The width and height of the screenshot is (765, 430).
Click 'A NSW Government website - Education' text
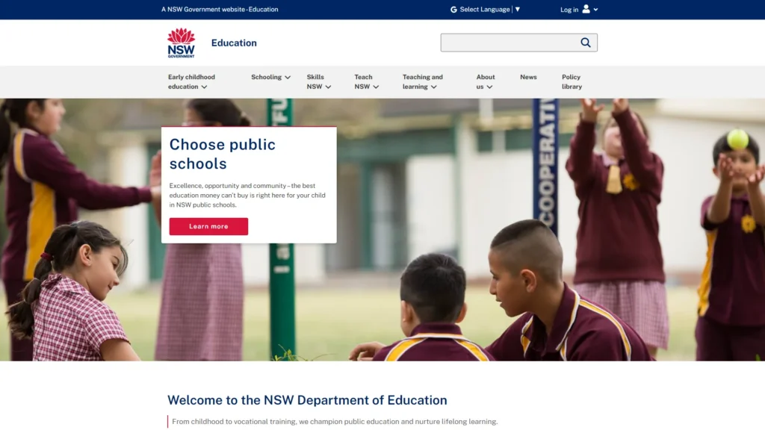220,9
